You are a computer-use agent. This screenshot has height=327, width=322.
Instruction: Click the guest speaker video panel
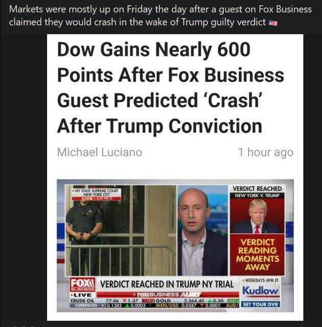[x=202, y=230]
